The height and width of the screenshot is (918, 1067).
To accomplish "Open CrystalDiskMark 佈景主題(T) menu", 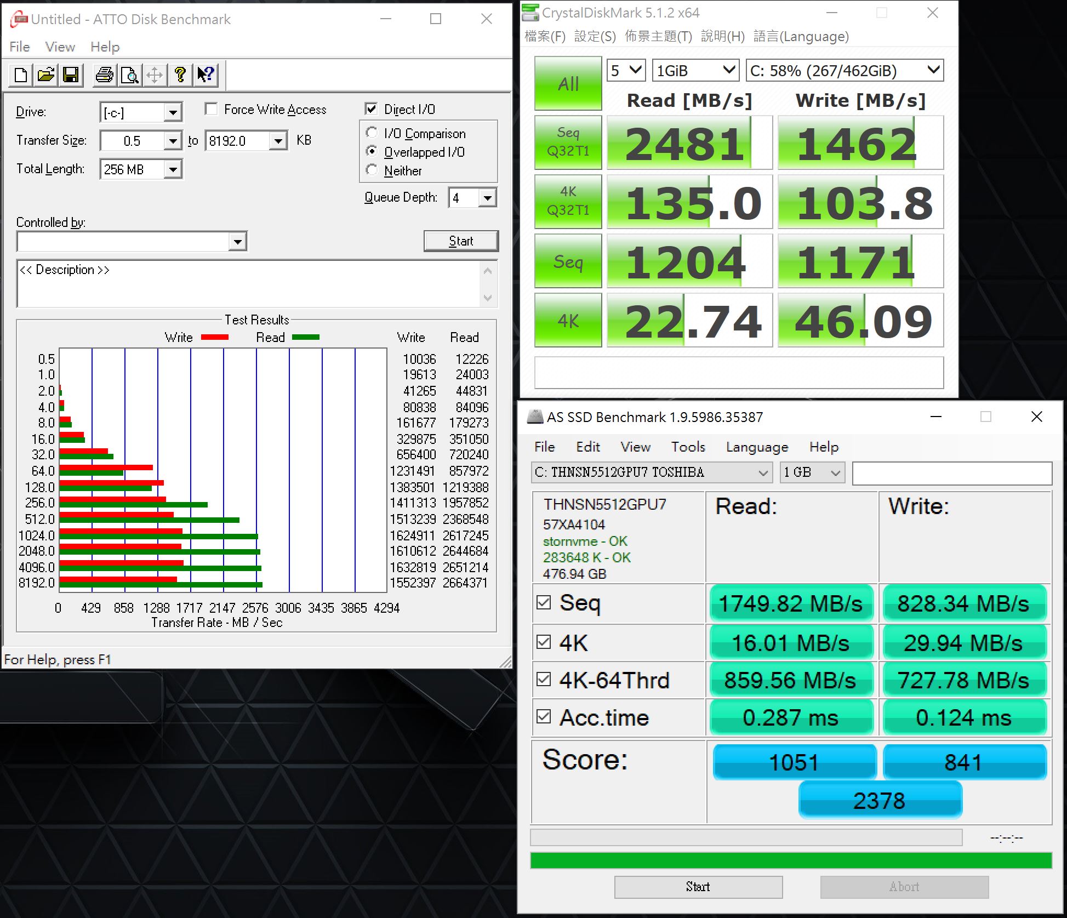I will click(659, 37).
